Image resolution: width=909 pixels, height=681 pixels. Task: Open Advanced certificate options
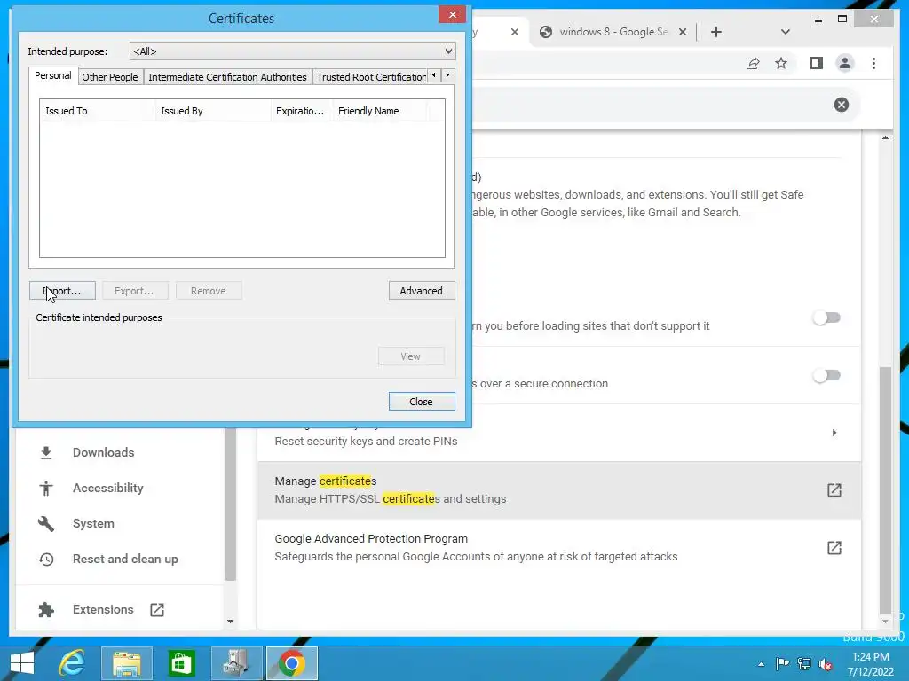click(x=422, y=291)
